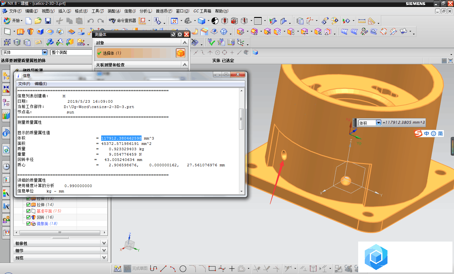Open the GC工具箱 menu
This screenshot has width=454, height=274.
(x=202, y=11)
